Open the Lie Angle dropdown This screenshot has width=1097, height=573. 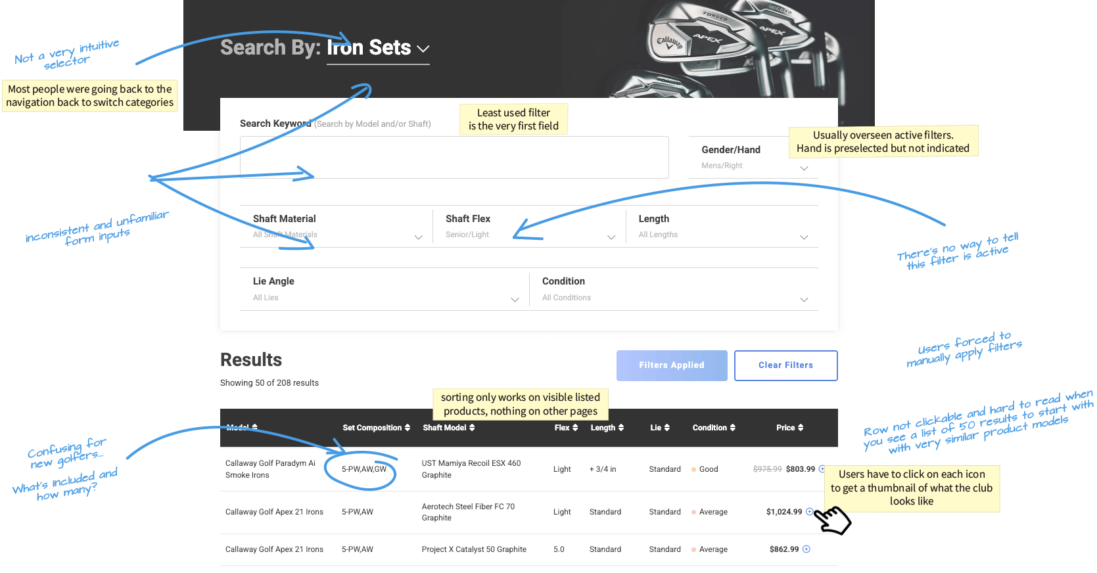click(x=386, y=289)
